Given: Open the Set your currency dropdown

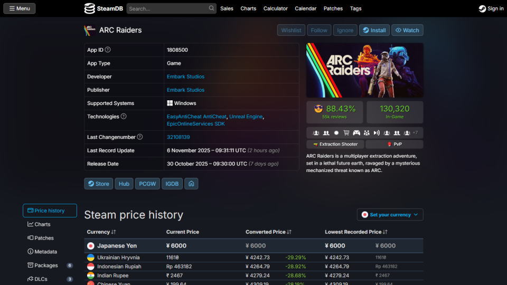Looking at the screenshot, I should tap(390, 215).
